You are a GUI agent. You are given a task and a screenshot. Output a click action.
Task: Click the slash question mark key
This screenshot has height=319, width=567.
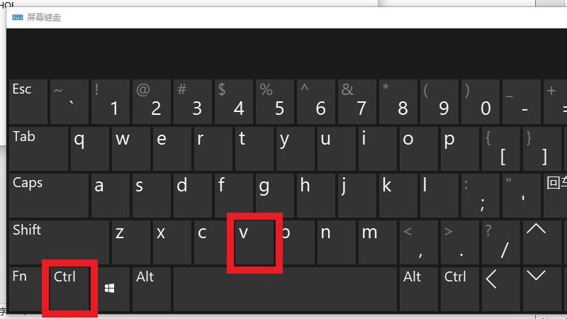501,242
